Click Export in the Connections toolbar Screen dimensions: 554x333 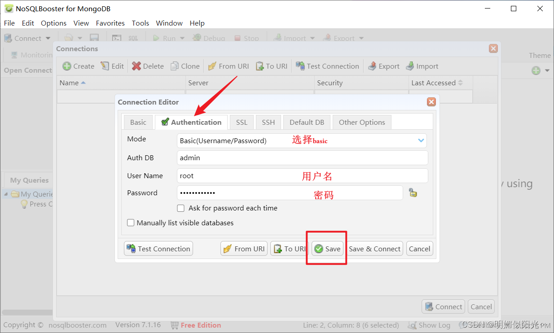click(x=384, y=66)
